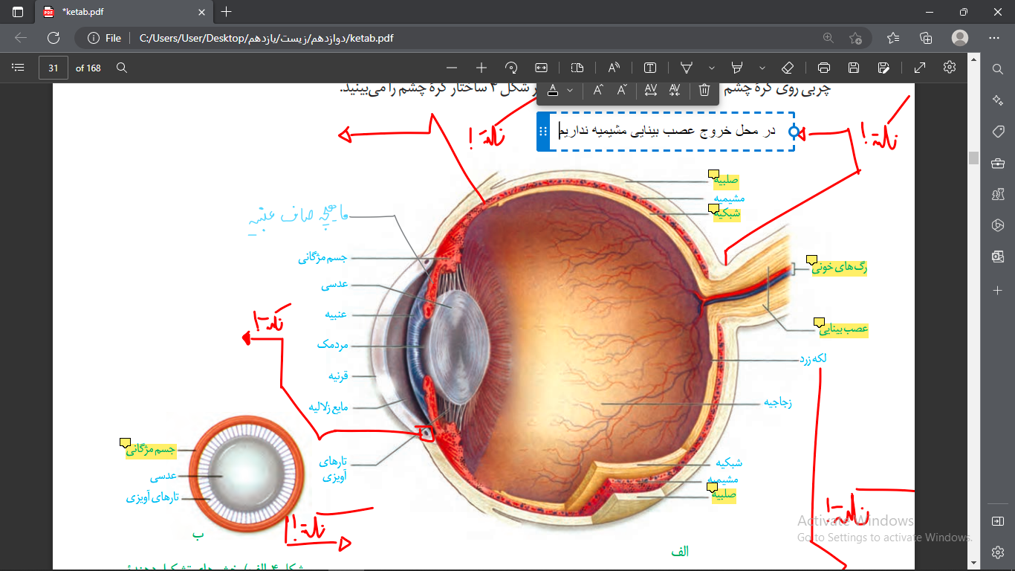Click the page number input field
1015x571 pixels.
pos(53,68)
